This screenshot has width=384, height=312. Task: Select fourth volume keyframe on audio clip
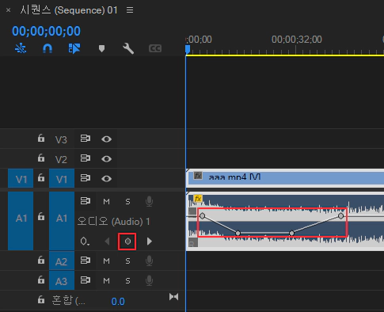click(341, 216)
